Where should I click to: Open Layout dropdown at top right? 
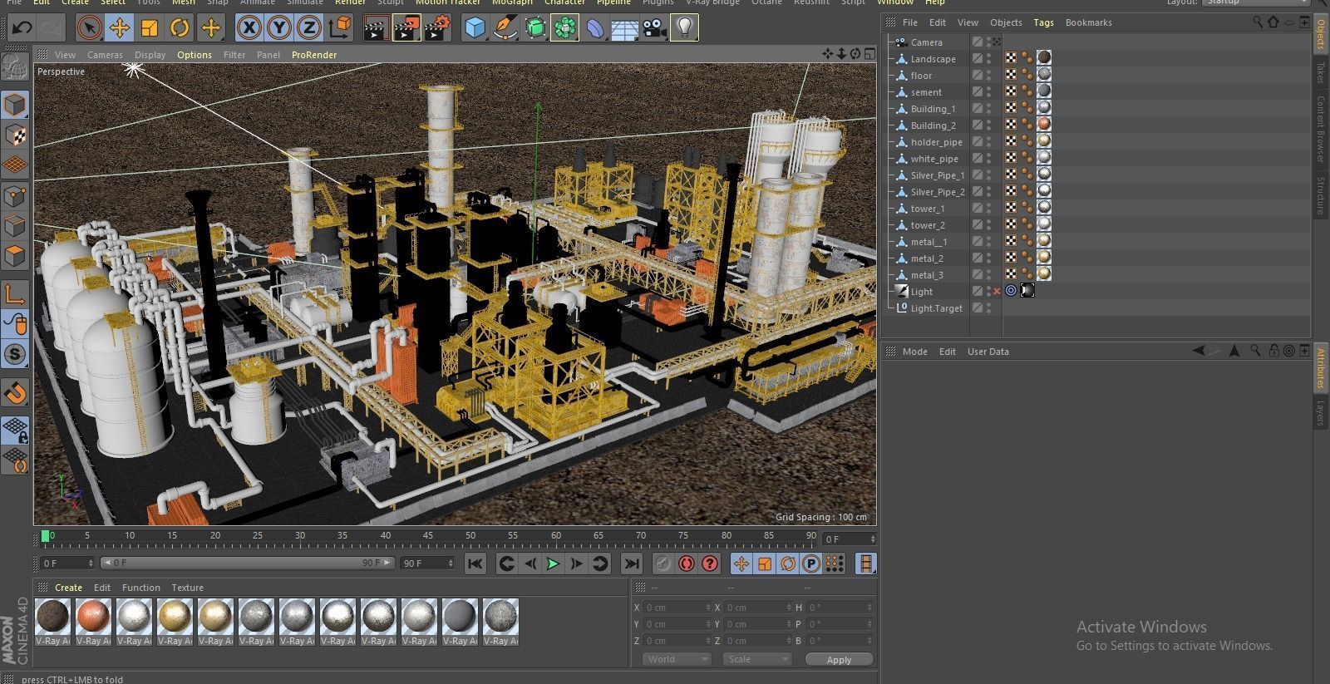click(1256, 2)
